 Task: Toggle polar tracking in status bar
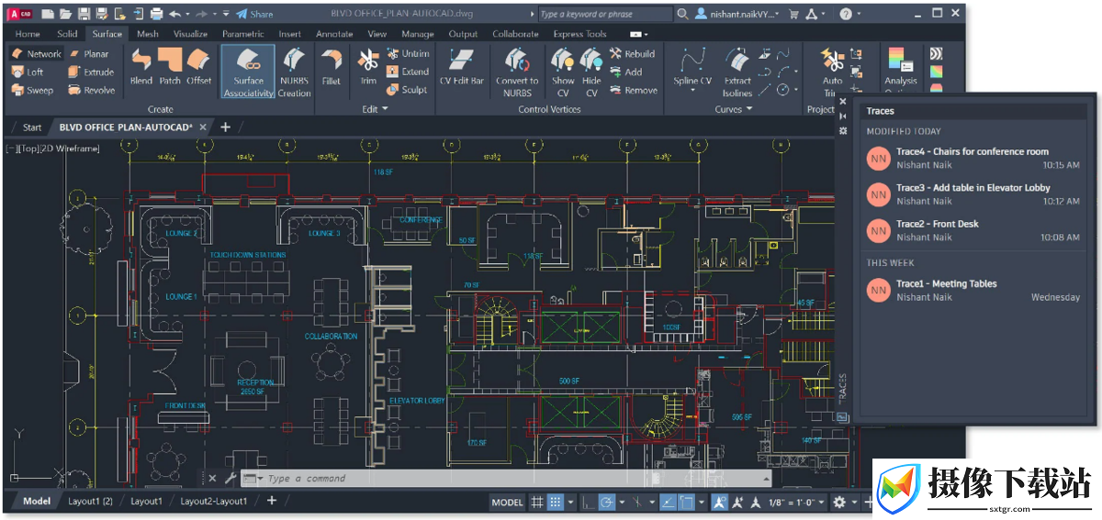coord(606,503)
